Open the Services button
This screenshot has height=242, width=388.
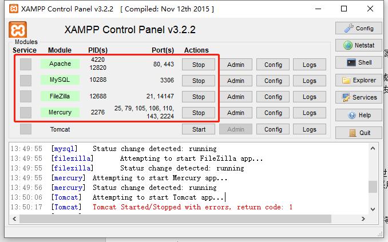359,97
